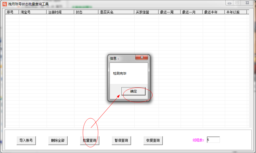
Task: Click the 买家信誉 column header
Action: click(146, 12)
